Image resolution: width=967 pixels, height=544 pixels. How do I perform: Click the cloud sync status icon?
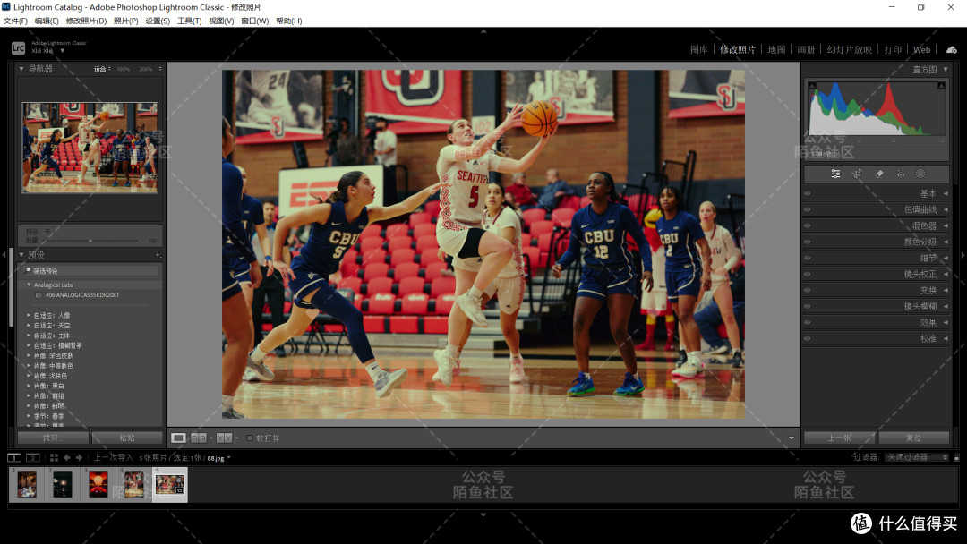[x=952, y=50]
